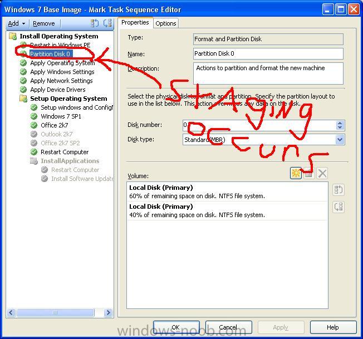This screenshot has width=363, height=339.
Task: Maximize the Task Sequence Editor window
Action: point(341,9)
